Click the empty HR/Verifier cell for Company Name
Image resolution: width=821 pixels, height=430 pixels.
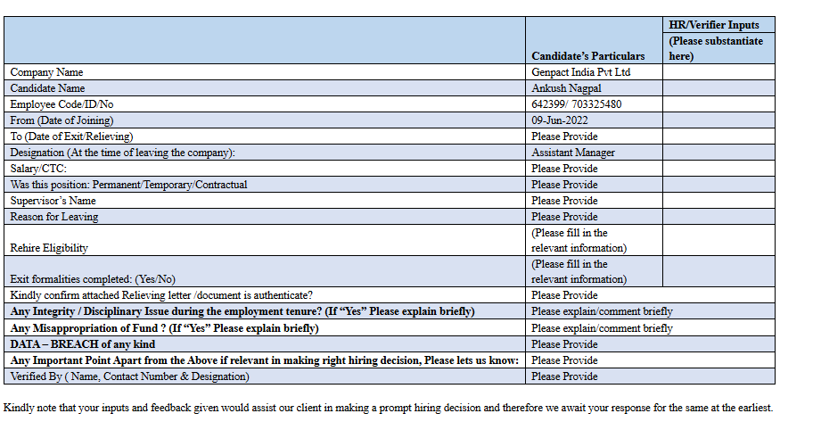click(718, 72)
